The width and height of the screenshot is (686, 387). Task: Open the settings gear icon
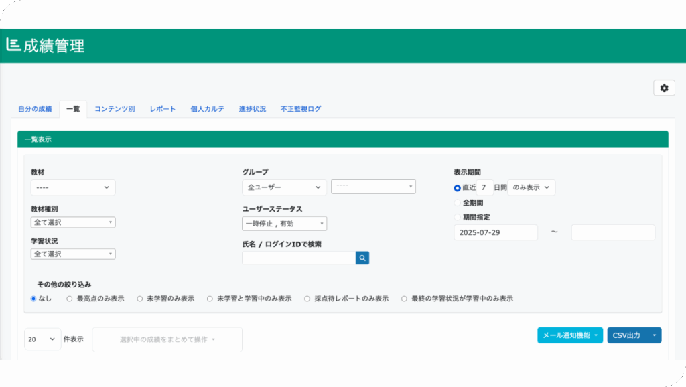point(664,88)
